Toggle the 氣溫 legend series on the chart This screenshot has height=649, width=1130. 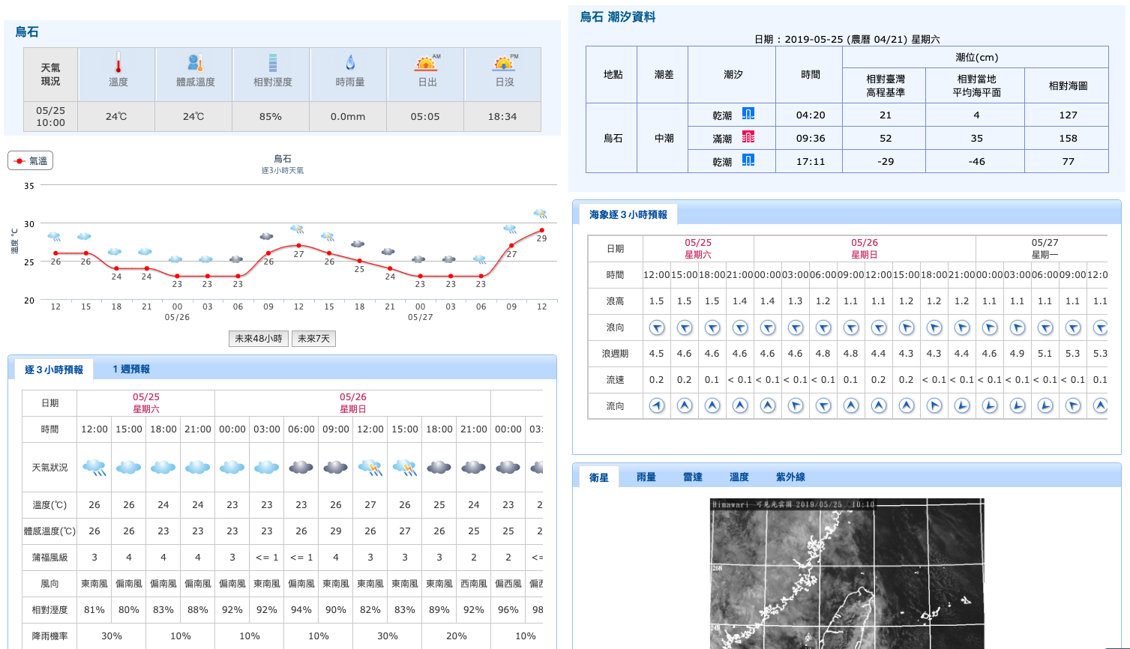[x=30, y=160]
